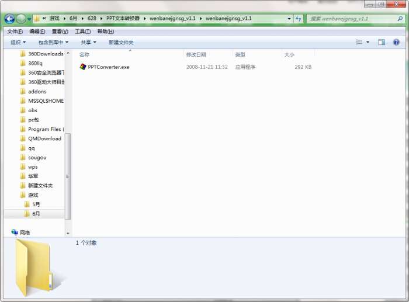Click the search magnifier icon

(400, 19)
